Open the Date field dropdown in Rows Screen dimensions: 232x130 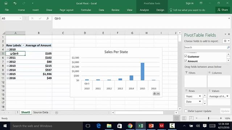click(x=200, y=101)
